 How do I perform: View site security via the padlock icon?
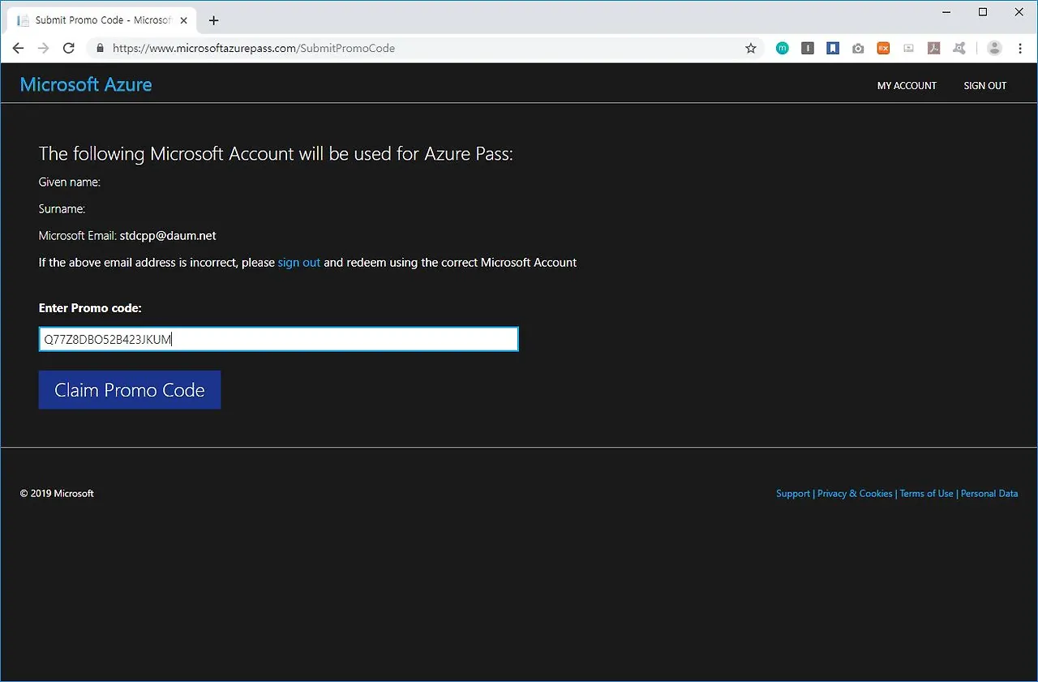(x=99, y=48)
